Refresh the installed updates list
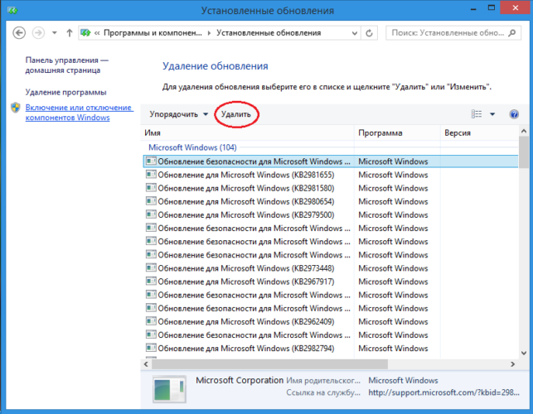Image resolution: width=533 pixels, height=414 pixels. click(x=369, y=33)
